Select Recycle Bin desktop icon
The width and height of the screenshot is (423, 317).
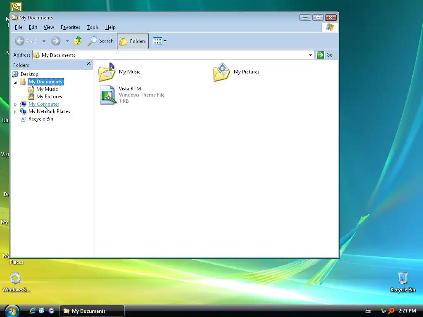(403, 282)
